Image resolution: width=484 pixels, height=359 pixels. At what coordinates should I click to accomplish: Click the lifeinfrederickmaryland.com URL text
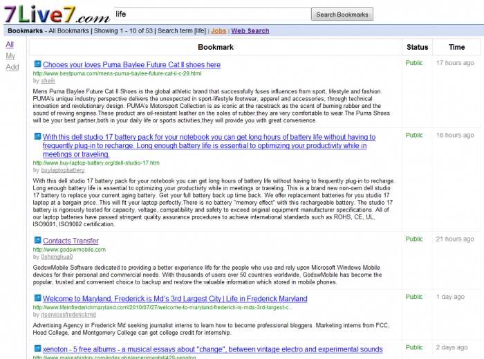point(162,307)
